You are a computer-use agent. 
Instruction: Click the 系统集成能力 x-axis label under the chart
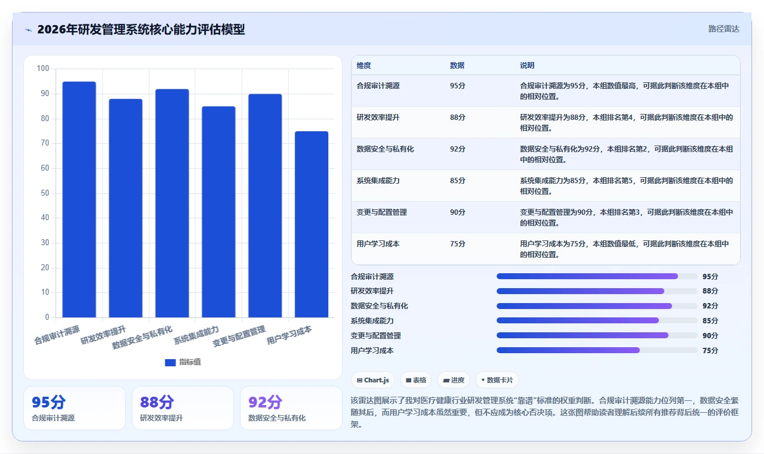(x=196, y=335)
